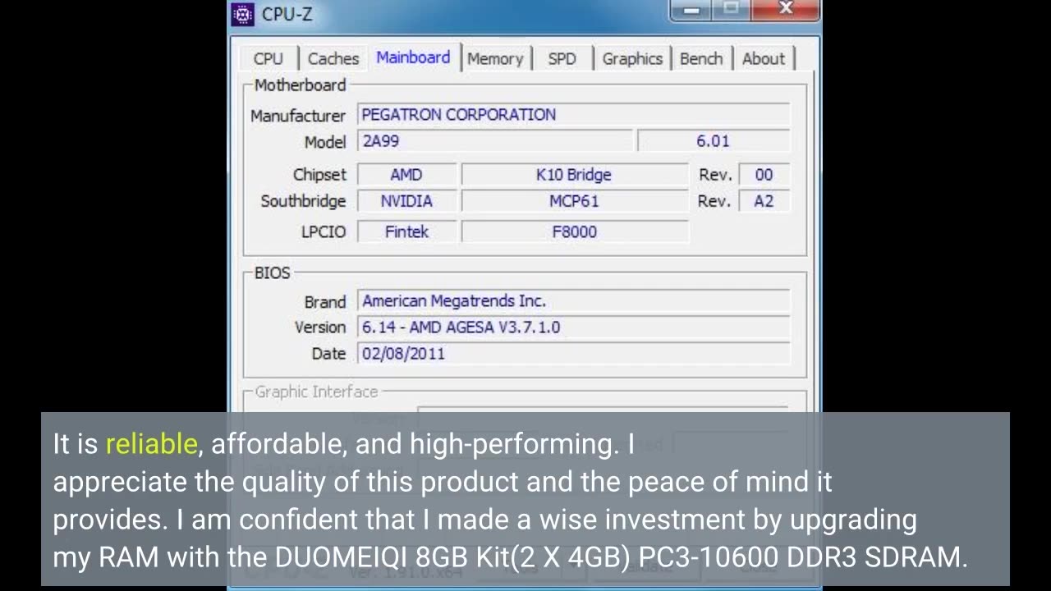The width and height of the screenshot is (1051, 591).
Task: Switch to the SPD tab
Action: 562,58
